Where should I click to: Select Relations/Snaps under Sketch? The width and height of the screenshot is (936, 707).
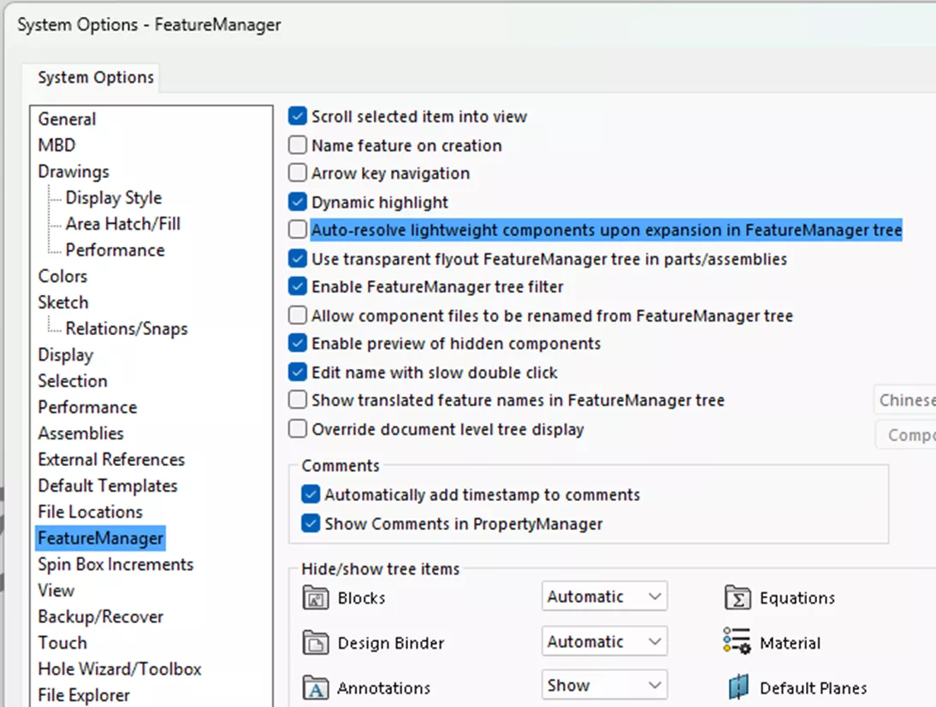[127, 328]
